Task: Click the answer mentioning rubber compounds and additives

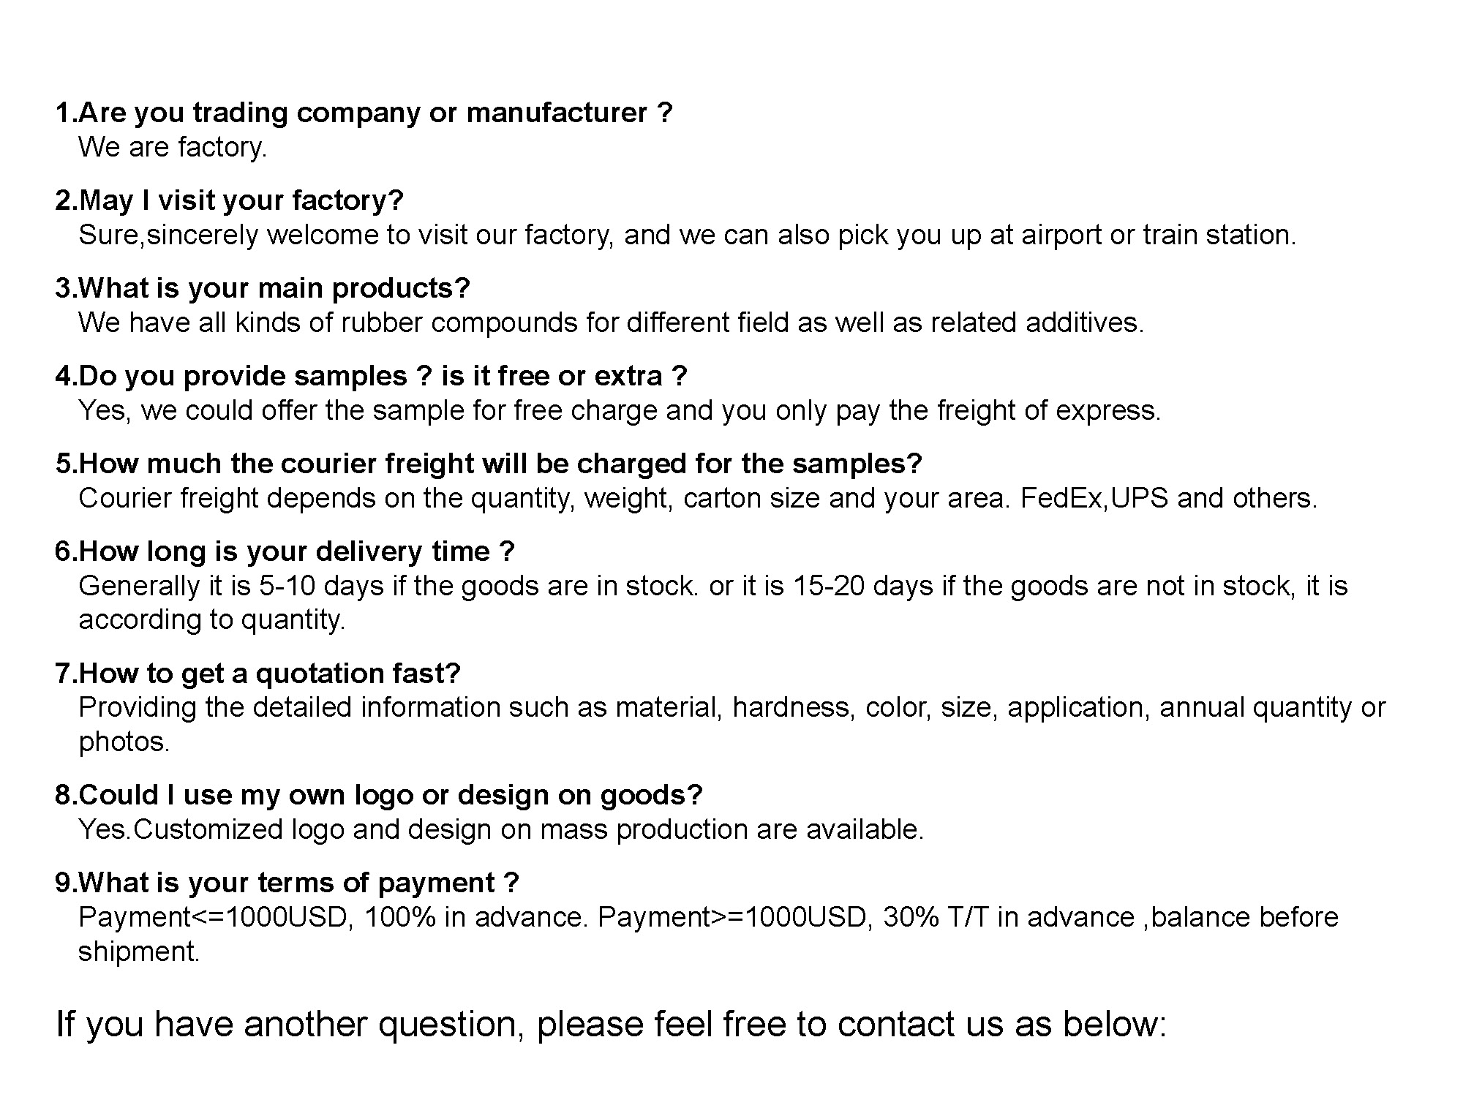Action: click(x=611, y=323)
